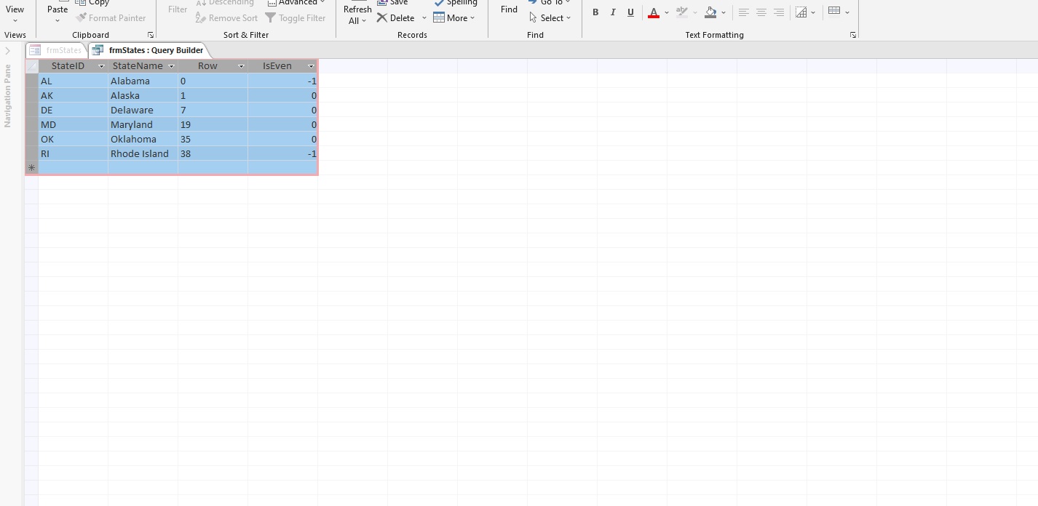Align text right
This screenshot has width=1038, height=506.
coord(779,12)
